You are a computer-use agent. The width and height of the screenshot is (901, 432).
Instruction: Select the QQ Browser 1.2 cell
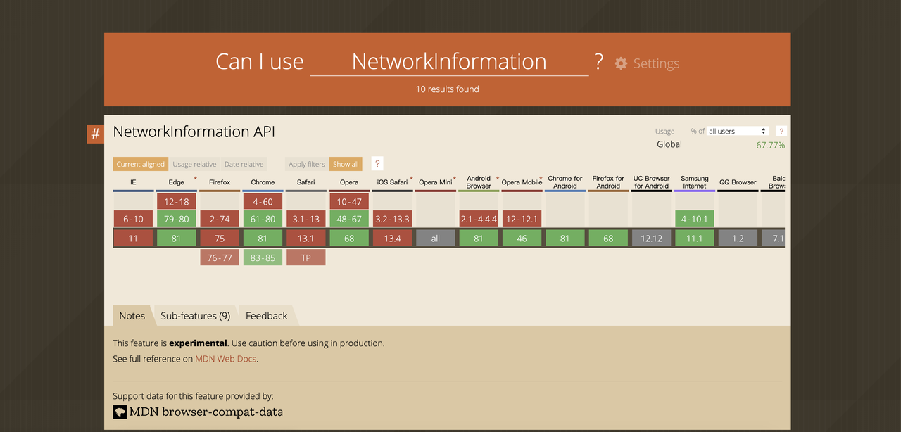738,239
